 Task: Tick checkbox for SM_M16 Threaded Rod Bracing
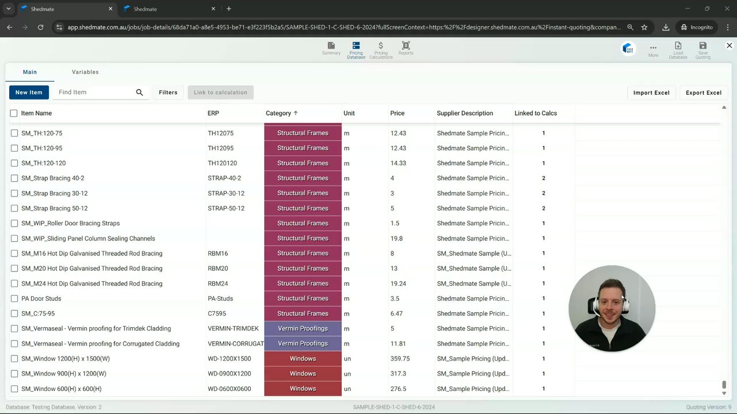pos(14,254)
